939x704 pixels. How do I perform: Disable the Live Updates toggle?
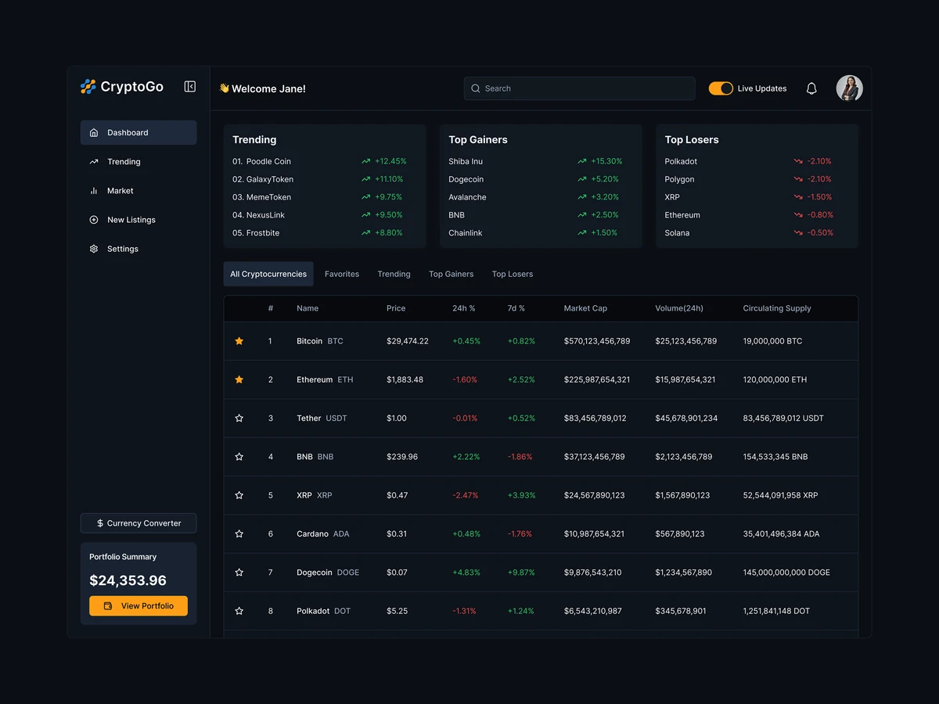721,88
